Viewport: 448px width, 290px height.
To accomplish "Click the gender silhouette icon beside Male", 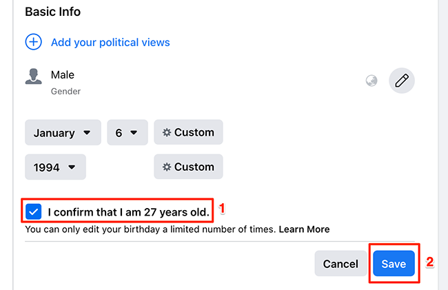I will pyautogui.click(x=33, y=76).
